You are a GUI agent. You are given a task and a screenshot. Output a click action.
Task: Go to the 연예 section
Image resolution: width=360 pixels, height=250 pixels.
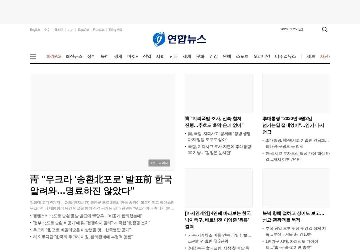coord(227,56)
